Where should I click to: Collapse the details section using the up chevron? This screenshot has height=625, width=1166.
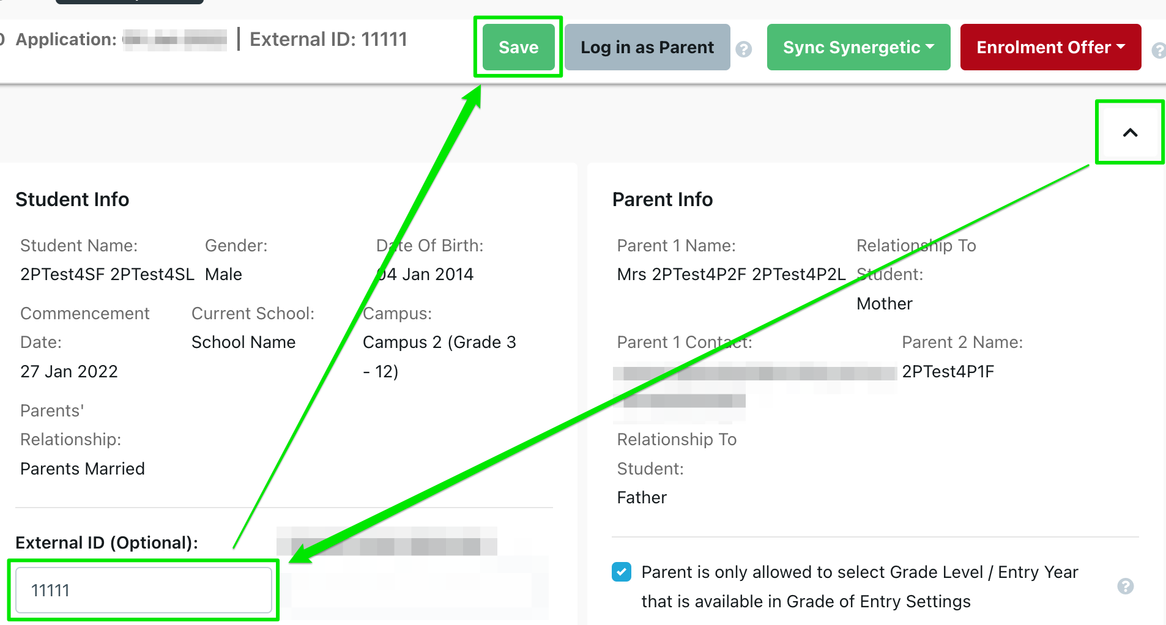click(1129, 132)
